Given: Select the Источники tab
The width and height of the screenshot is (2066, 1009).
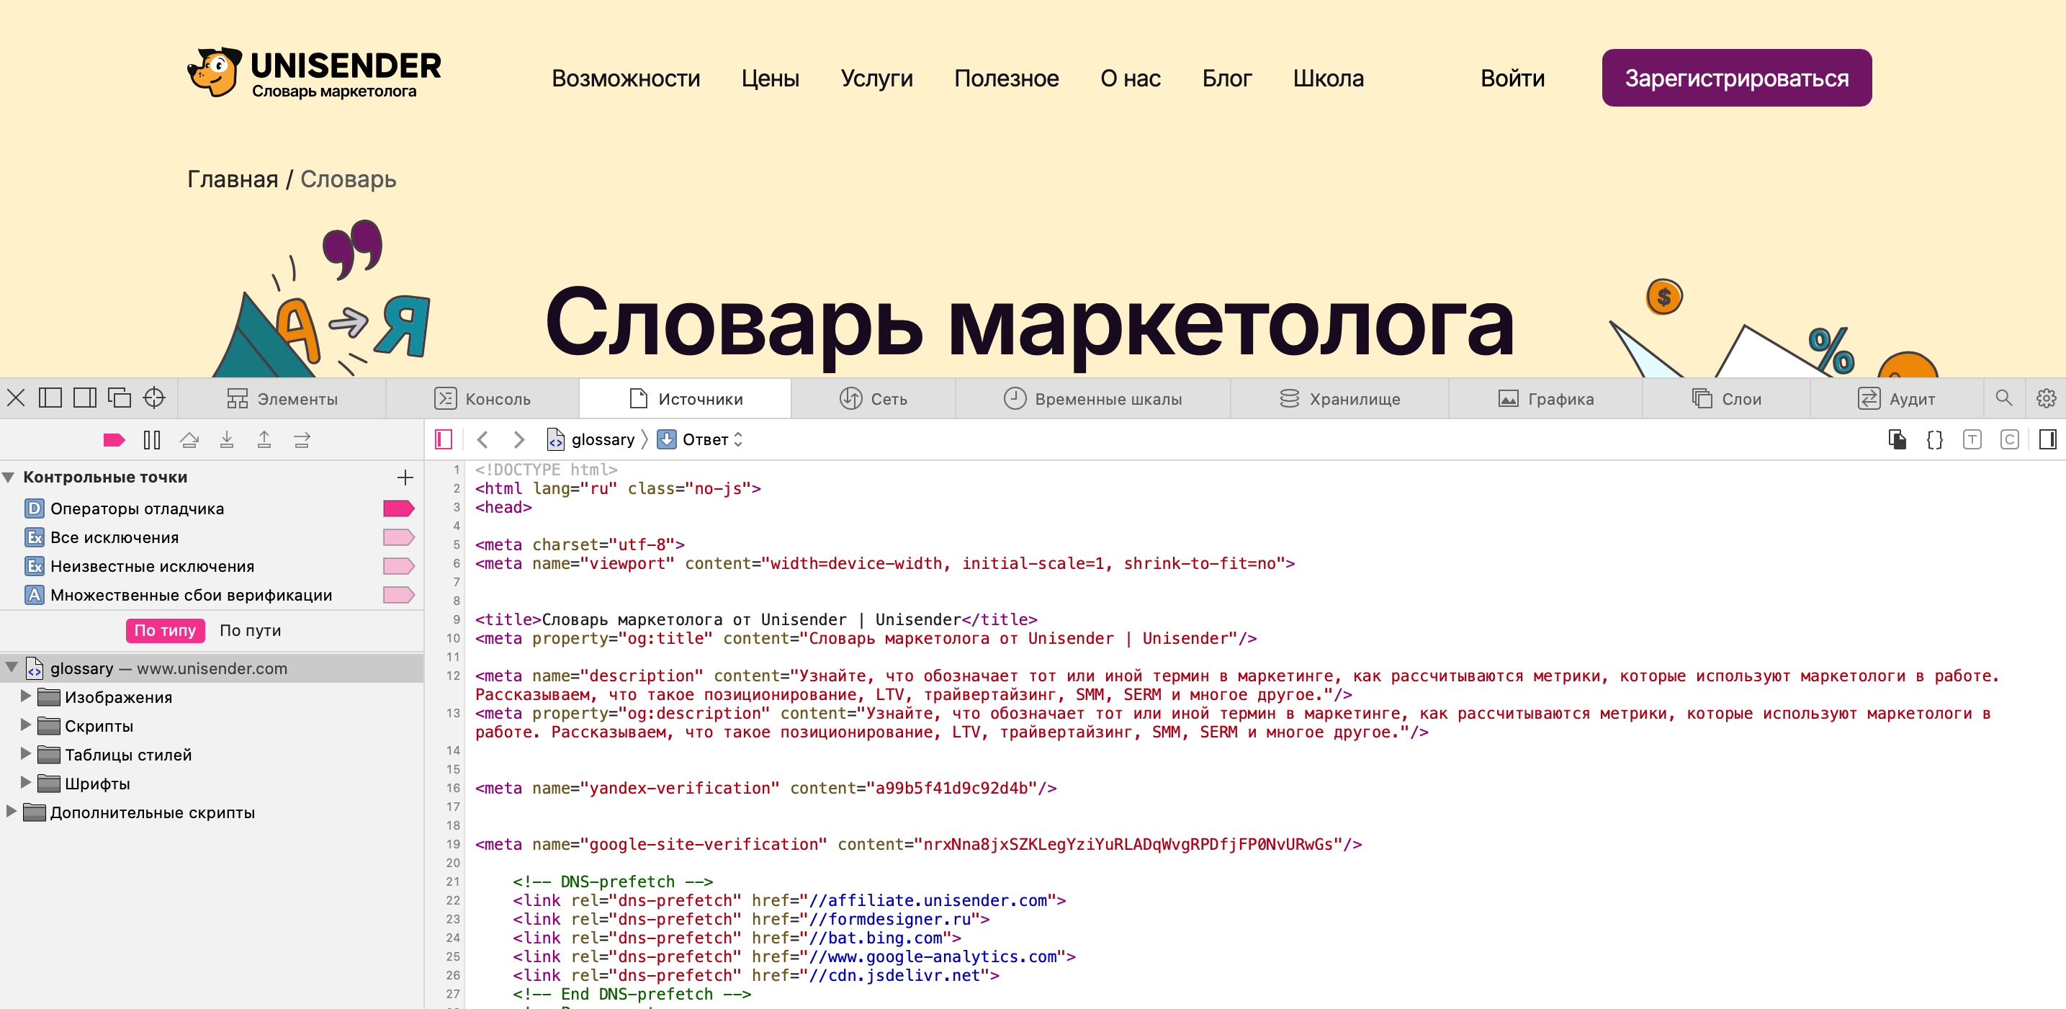Looking at the screenshot, I should [686, 398].
